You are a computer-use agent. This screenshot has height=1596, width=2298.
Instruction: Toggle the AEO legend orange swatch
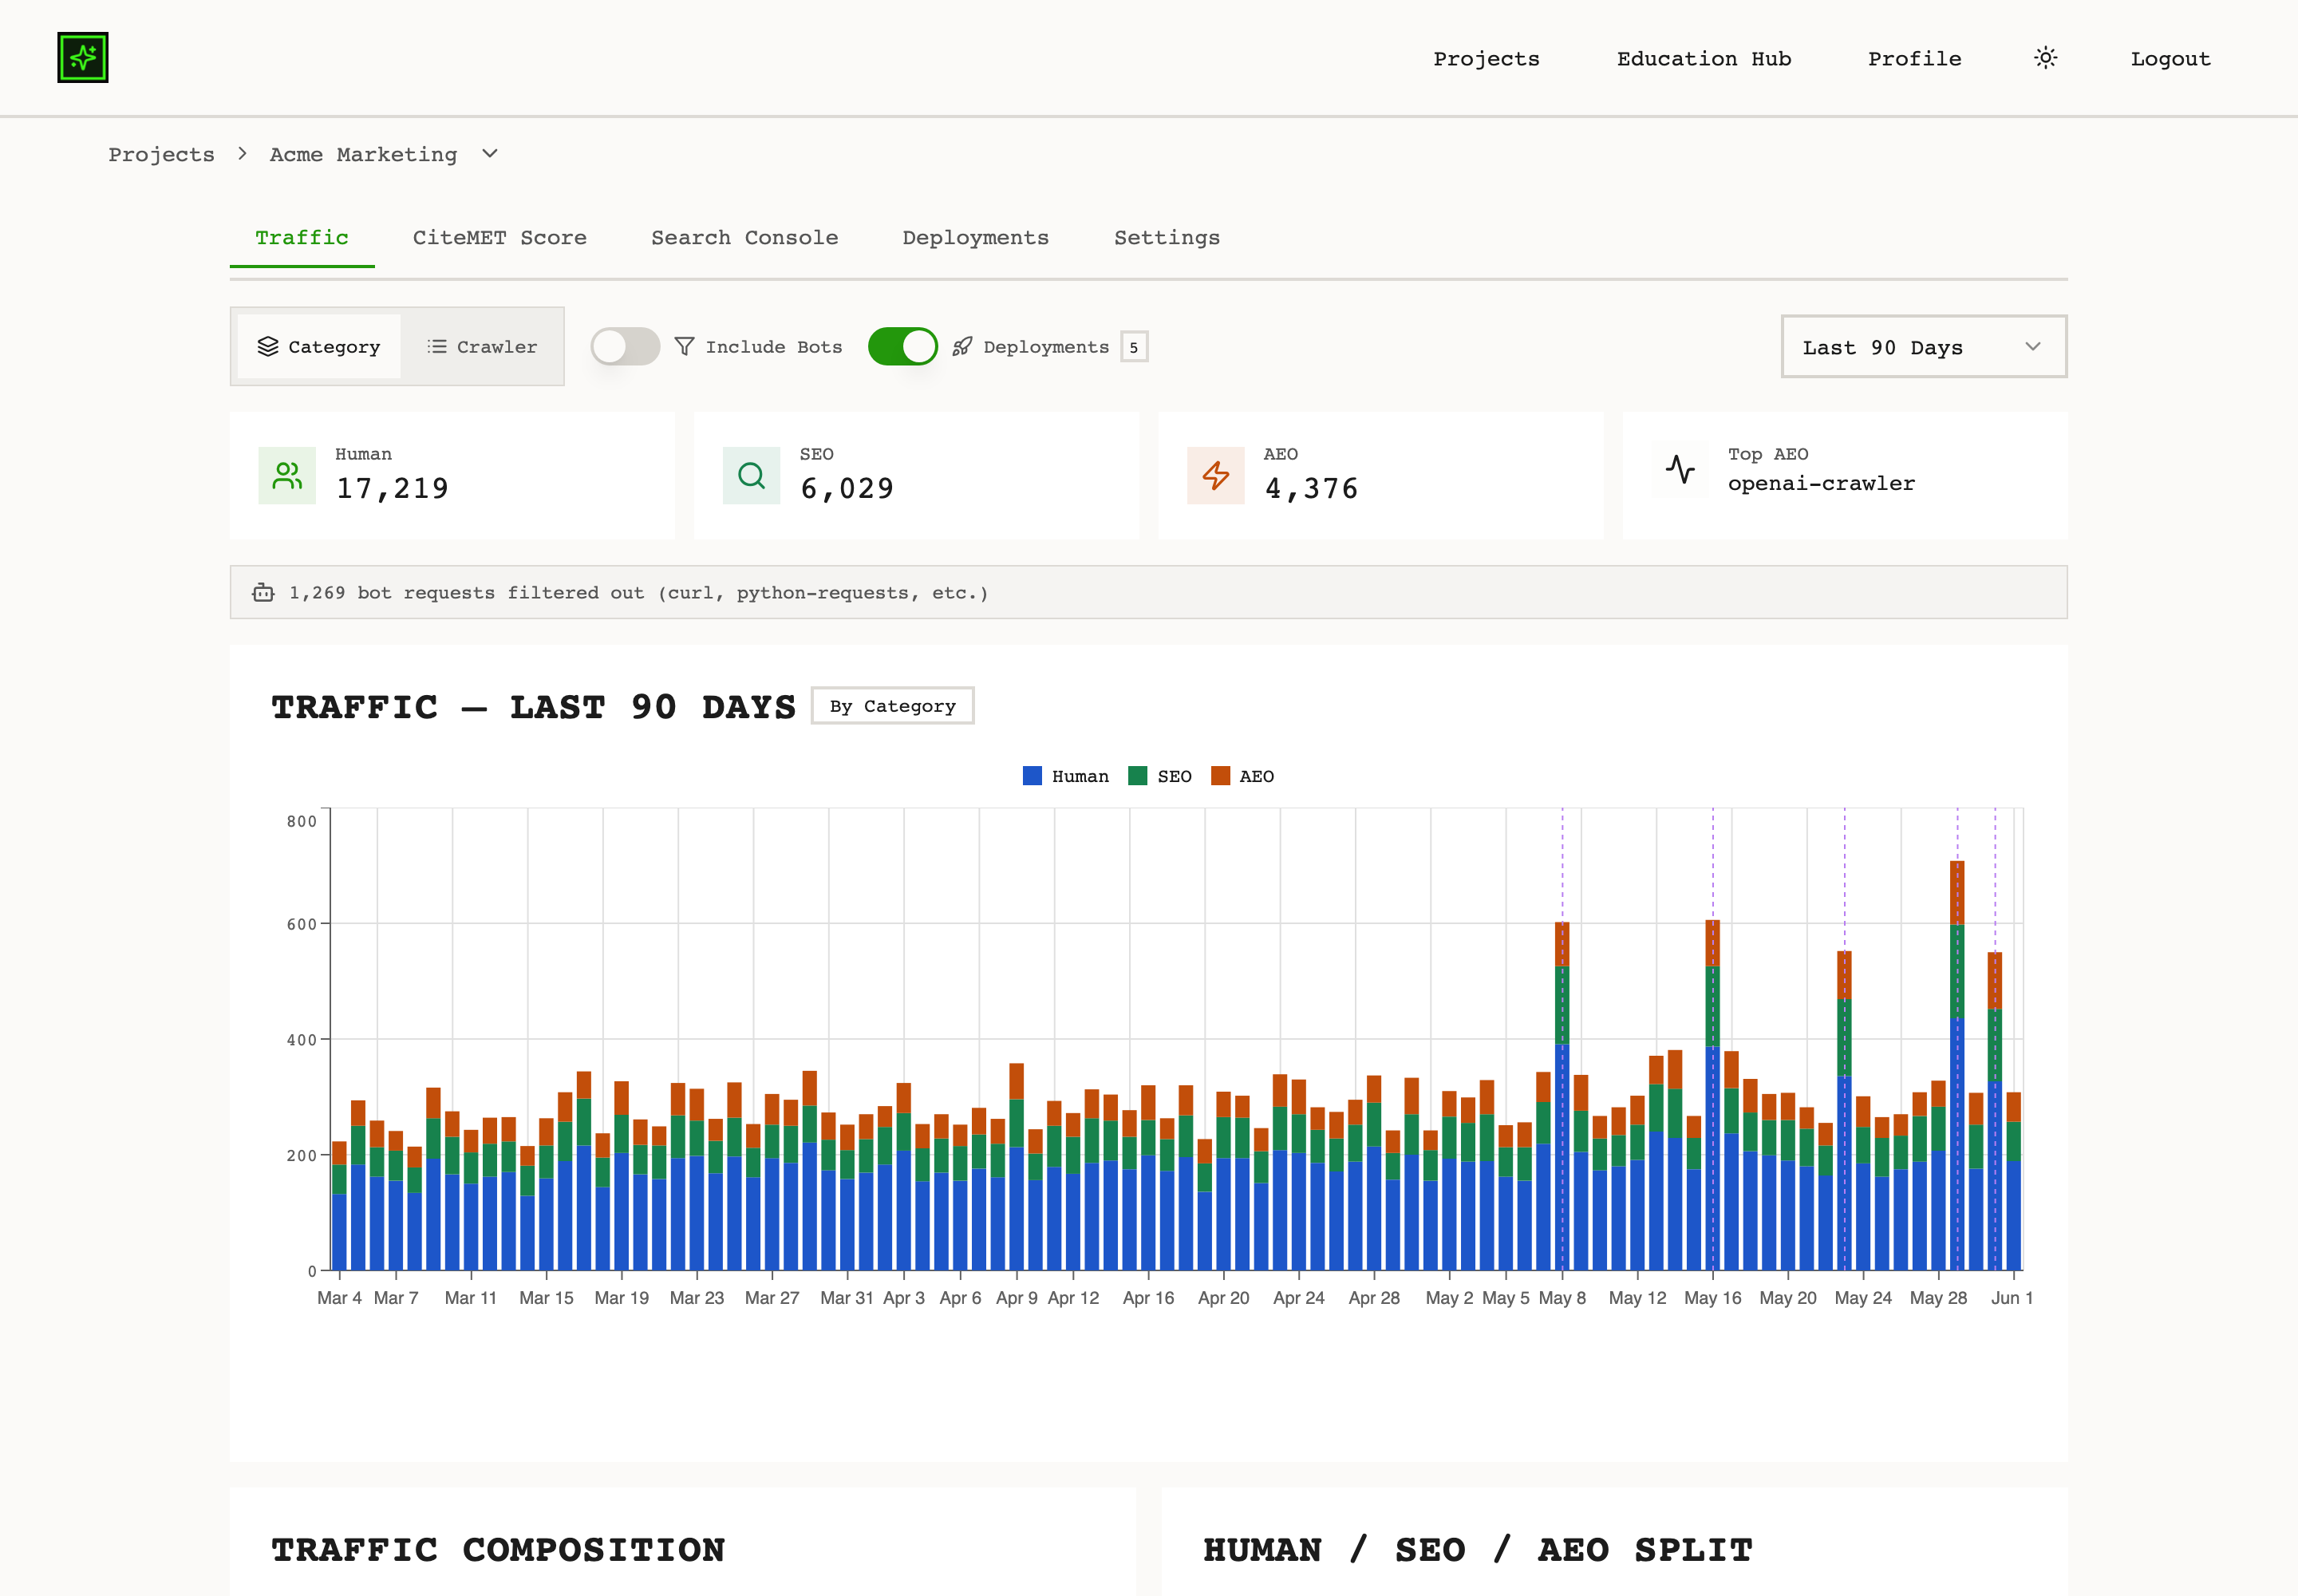1220,775
